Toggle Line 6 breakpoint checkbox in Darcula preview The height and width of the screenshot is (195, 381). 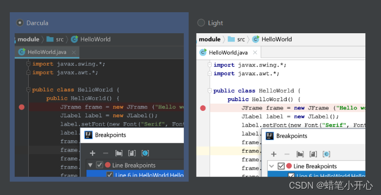[x=110, y=174]
